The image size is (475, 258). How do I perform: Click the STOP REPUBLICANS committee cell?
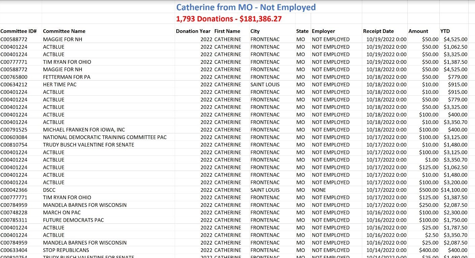click(66, 250)
